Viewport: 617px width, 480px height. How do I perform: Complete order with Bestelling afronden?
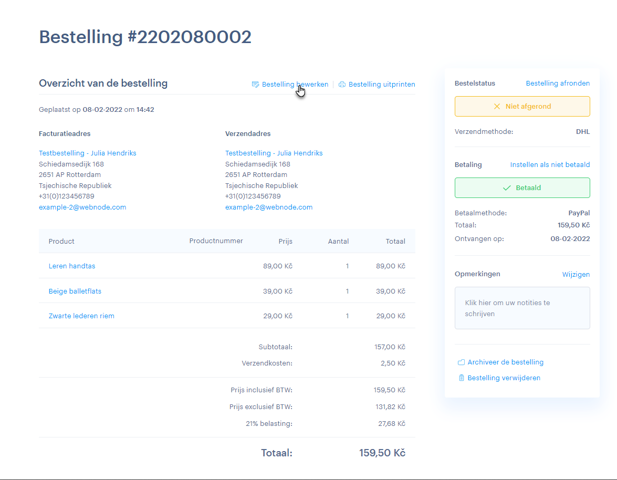tap(558, 84)
